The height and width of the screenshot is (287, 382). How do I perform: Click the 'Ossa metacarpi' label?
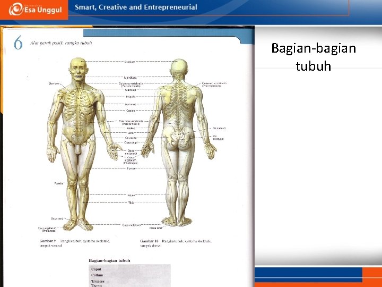[131, 153]
